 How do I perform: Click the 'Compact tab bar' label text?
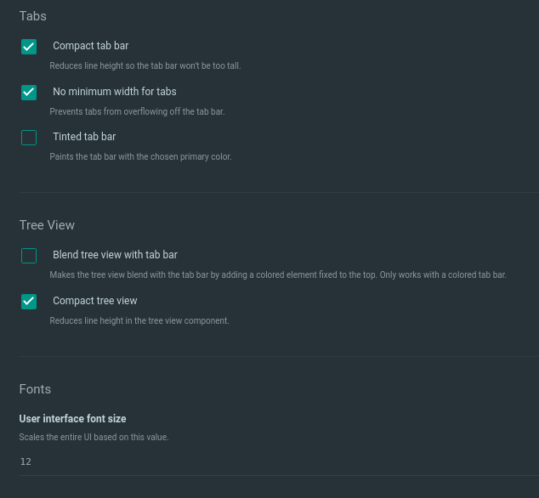click(90, 46)
